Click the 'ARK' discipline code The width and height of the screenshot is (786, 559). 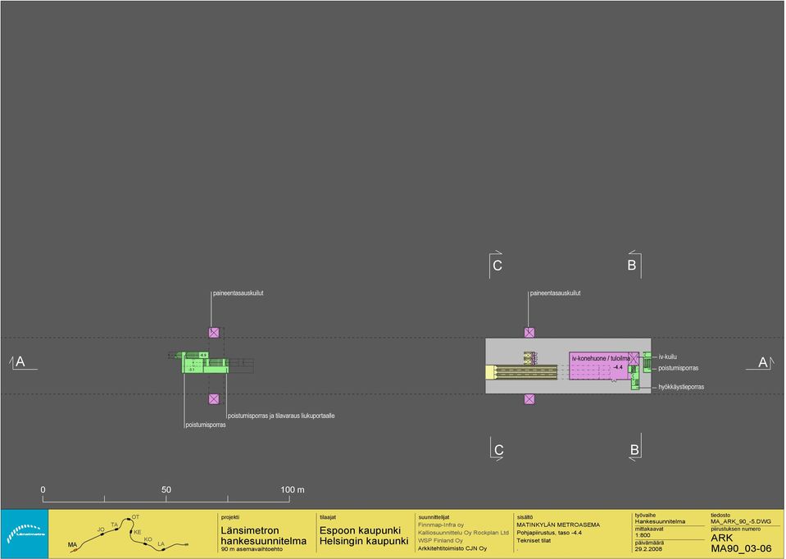pos(722,538)
